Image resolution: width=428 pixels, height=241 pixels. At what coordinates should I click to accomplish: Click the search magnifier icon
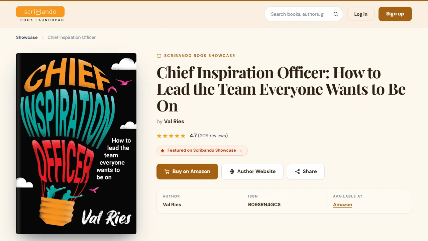336,14
